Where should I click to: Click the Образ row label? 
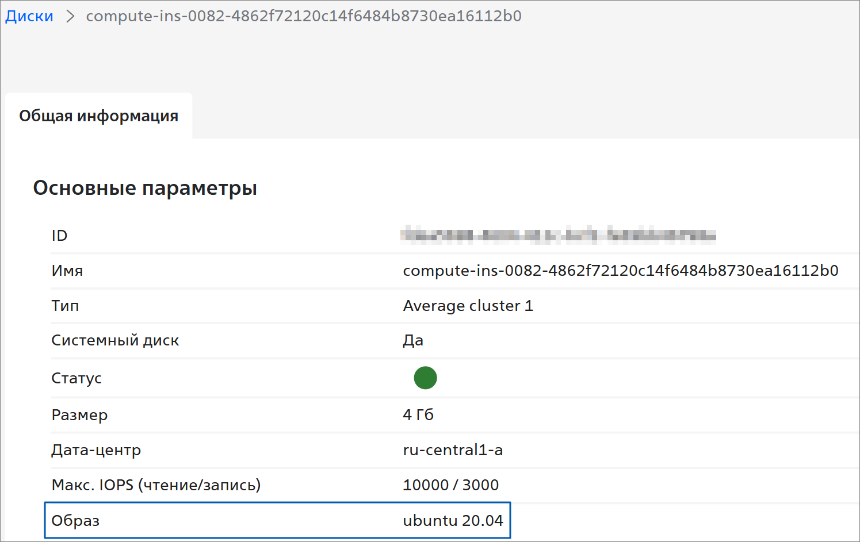point(75,521)
